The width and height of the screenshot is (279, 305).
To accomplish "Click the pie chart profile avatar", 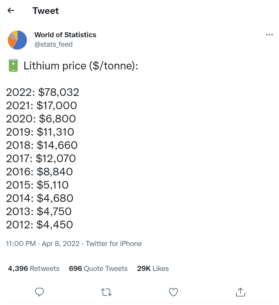I will tap(17, 40).
